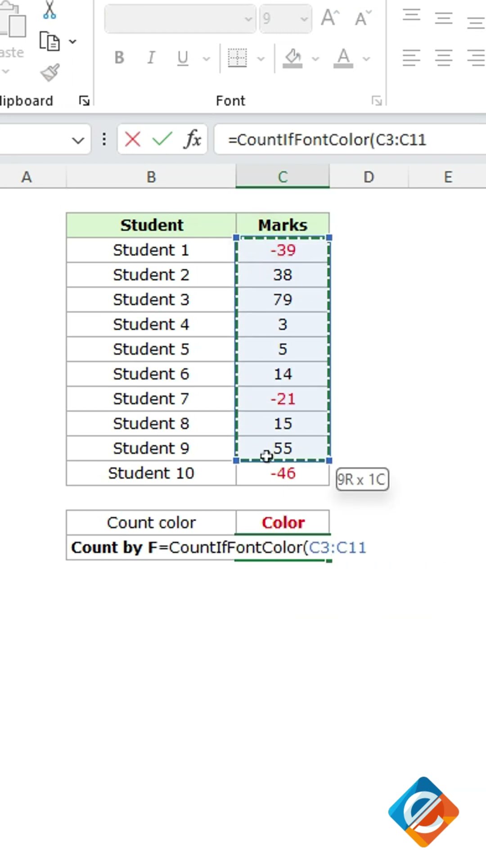Click the 15 marks cell

click(x=283, y=423)
